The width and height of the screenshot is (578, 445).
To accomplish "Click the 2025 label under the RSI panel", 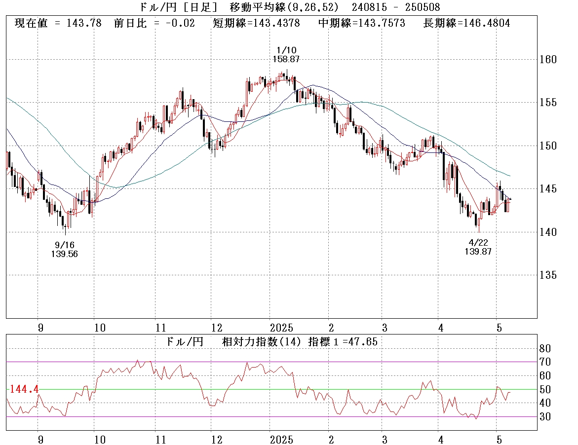I will [x=282, y=440].
